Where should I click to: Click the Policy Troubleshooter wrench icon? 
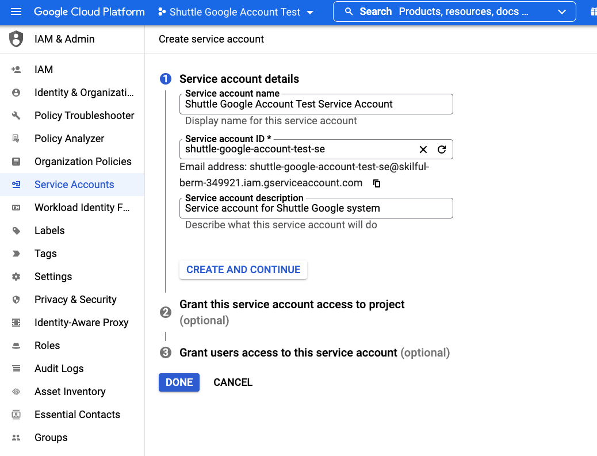16,116
